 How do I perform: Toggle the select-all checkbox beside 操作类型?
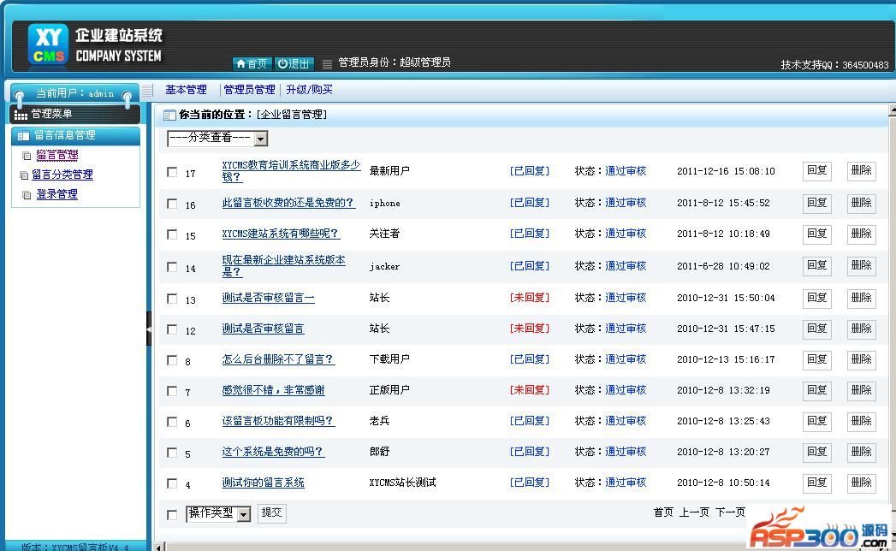172,514
